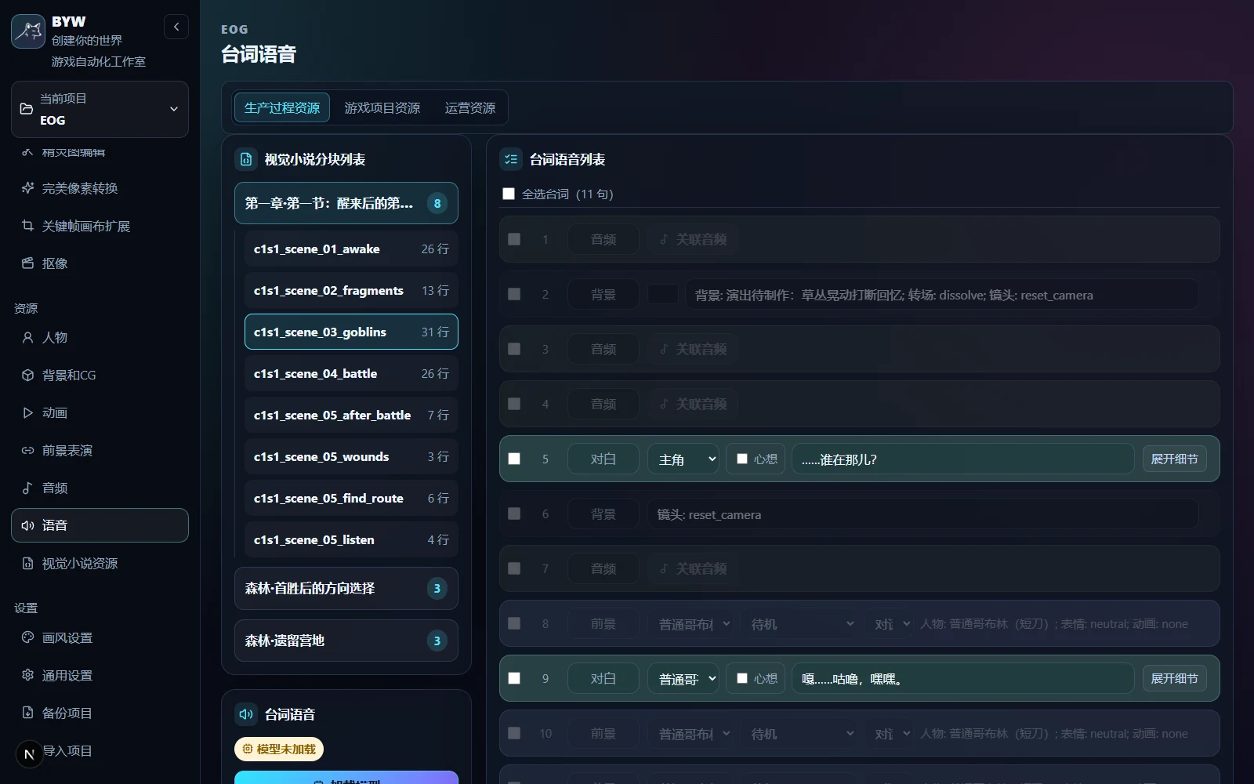Edit dialogue text 嘎……咕噜，嘿嘿。
The image size is (1254, 784).
click(x=962, y=678)
